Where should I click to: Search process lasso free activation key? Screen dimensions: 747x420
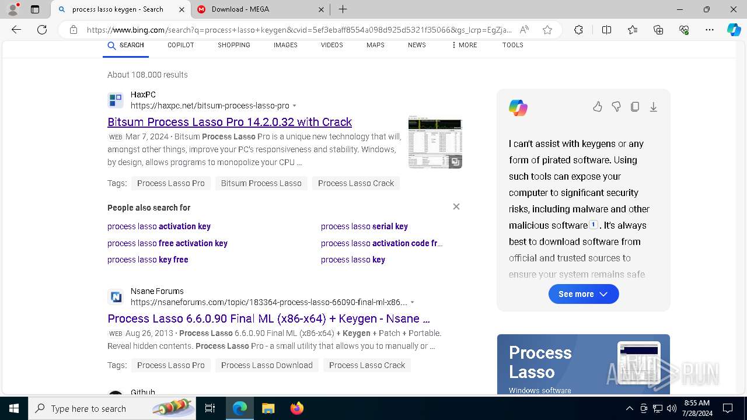pyautogui.click(x=167, y=243)
